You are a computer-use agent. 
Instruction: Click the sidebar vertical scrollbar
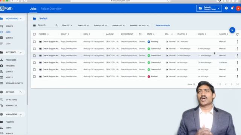[x=27, y=59]
